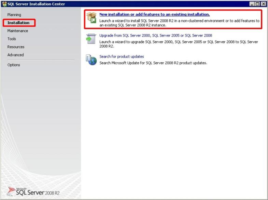This screenshot has width=268, height=200.
Task: Go to the Maintenance section
Action: point(18,31)
